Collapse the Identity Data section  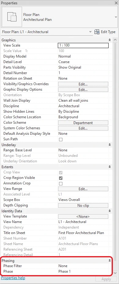pyautogui.click(x=110, y=211)
